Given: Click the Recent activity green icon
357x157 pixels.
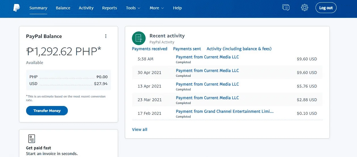Looking at the screenshot, I should tap(139, 38).
